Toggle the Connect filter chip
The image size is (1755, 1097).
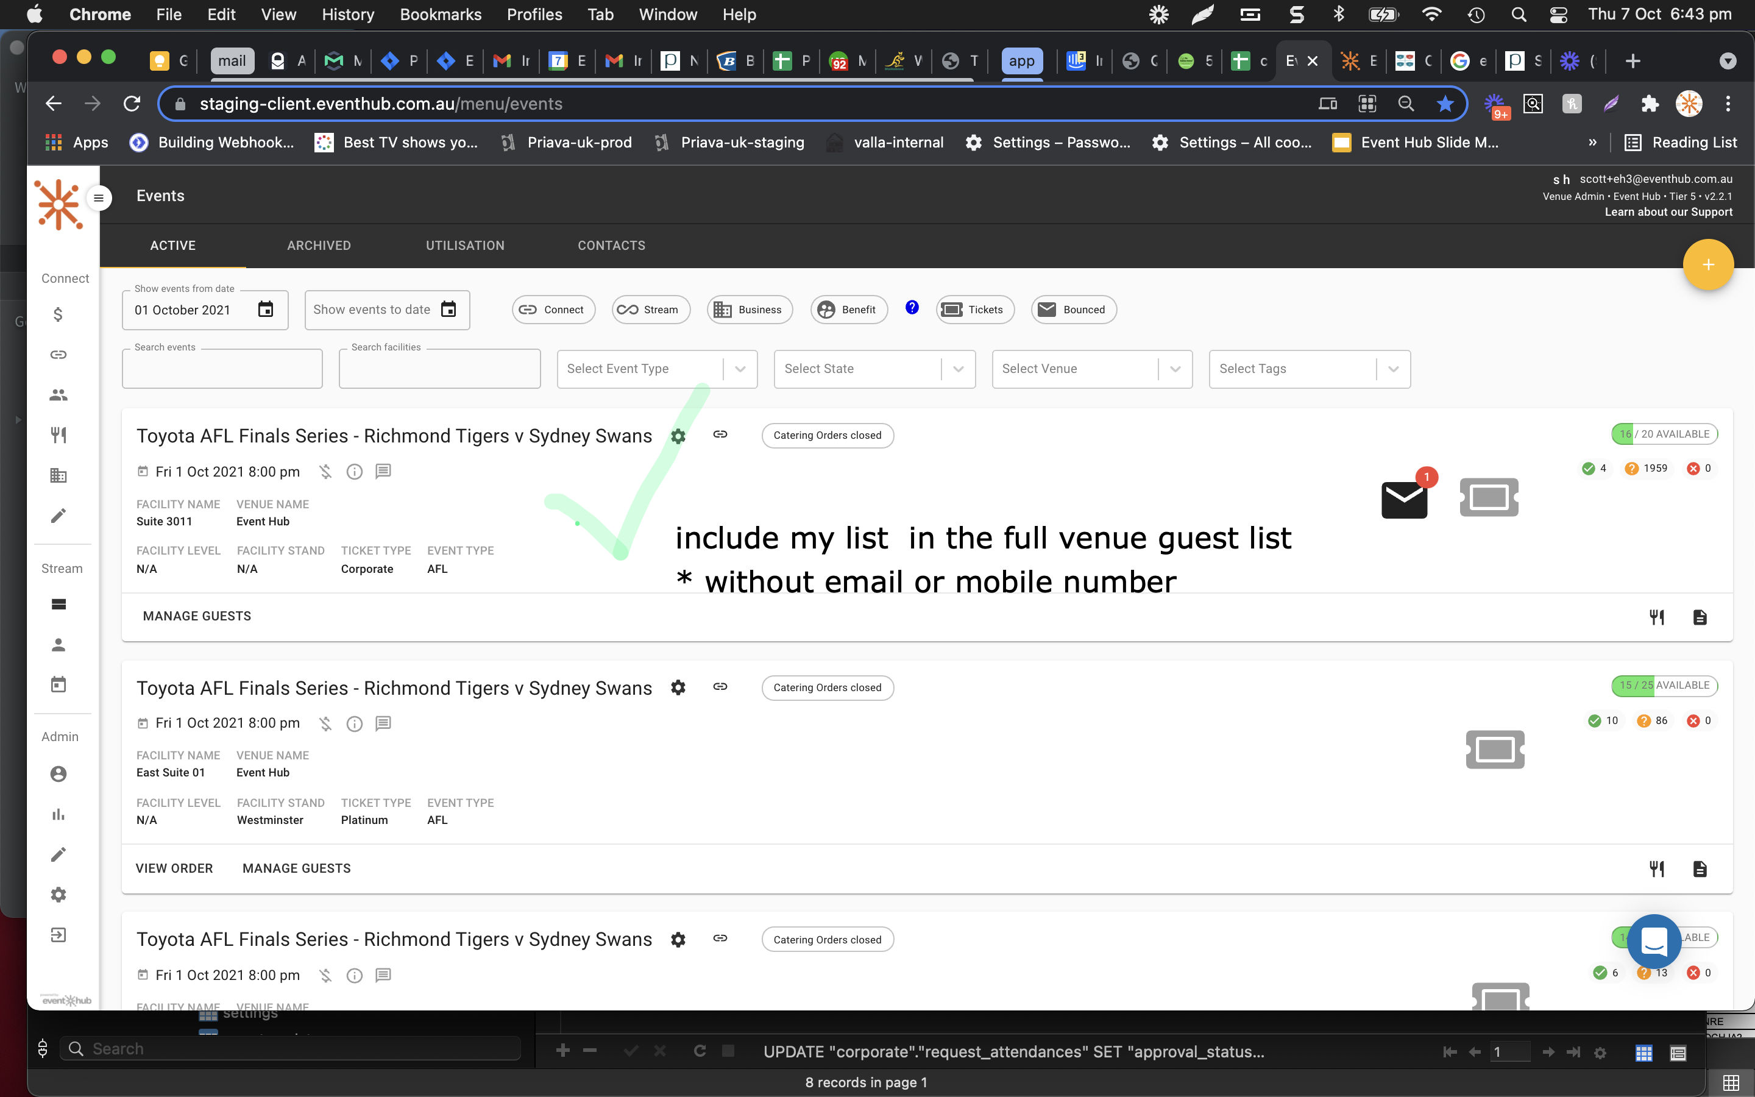(553, 310)
